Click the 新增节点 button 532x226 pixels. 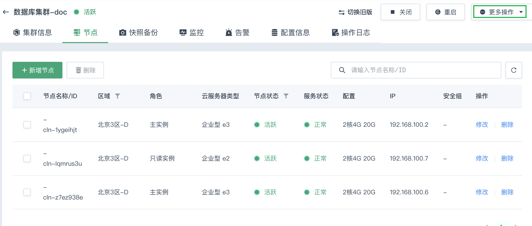[37, 70]
